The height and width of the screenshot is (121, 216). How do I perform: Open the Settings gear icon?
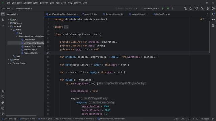pos(208,9)
